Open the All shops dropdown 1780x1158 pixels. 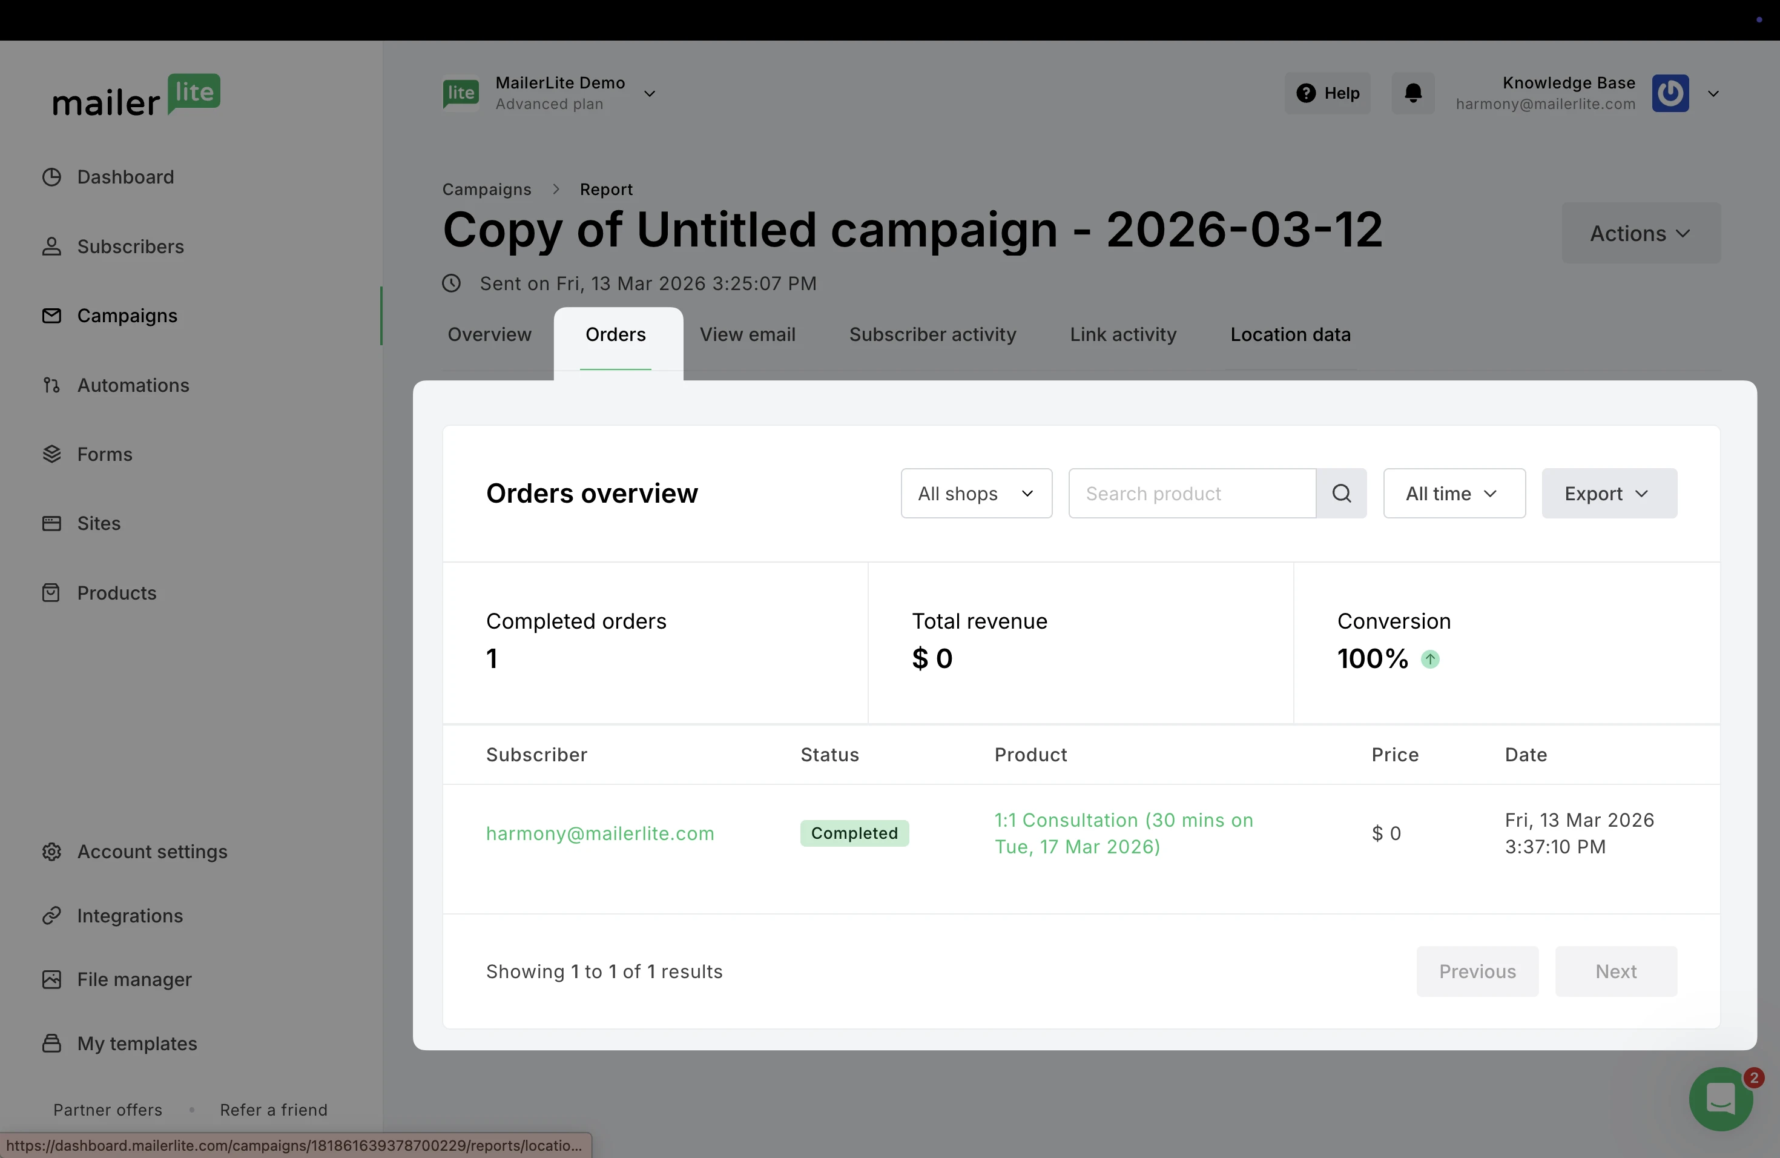click(x=976, y=494)
